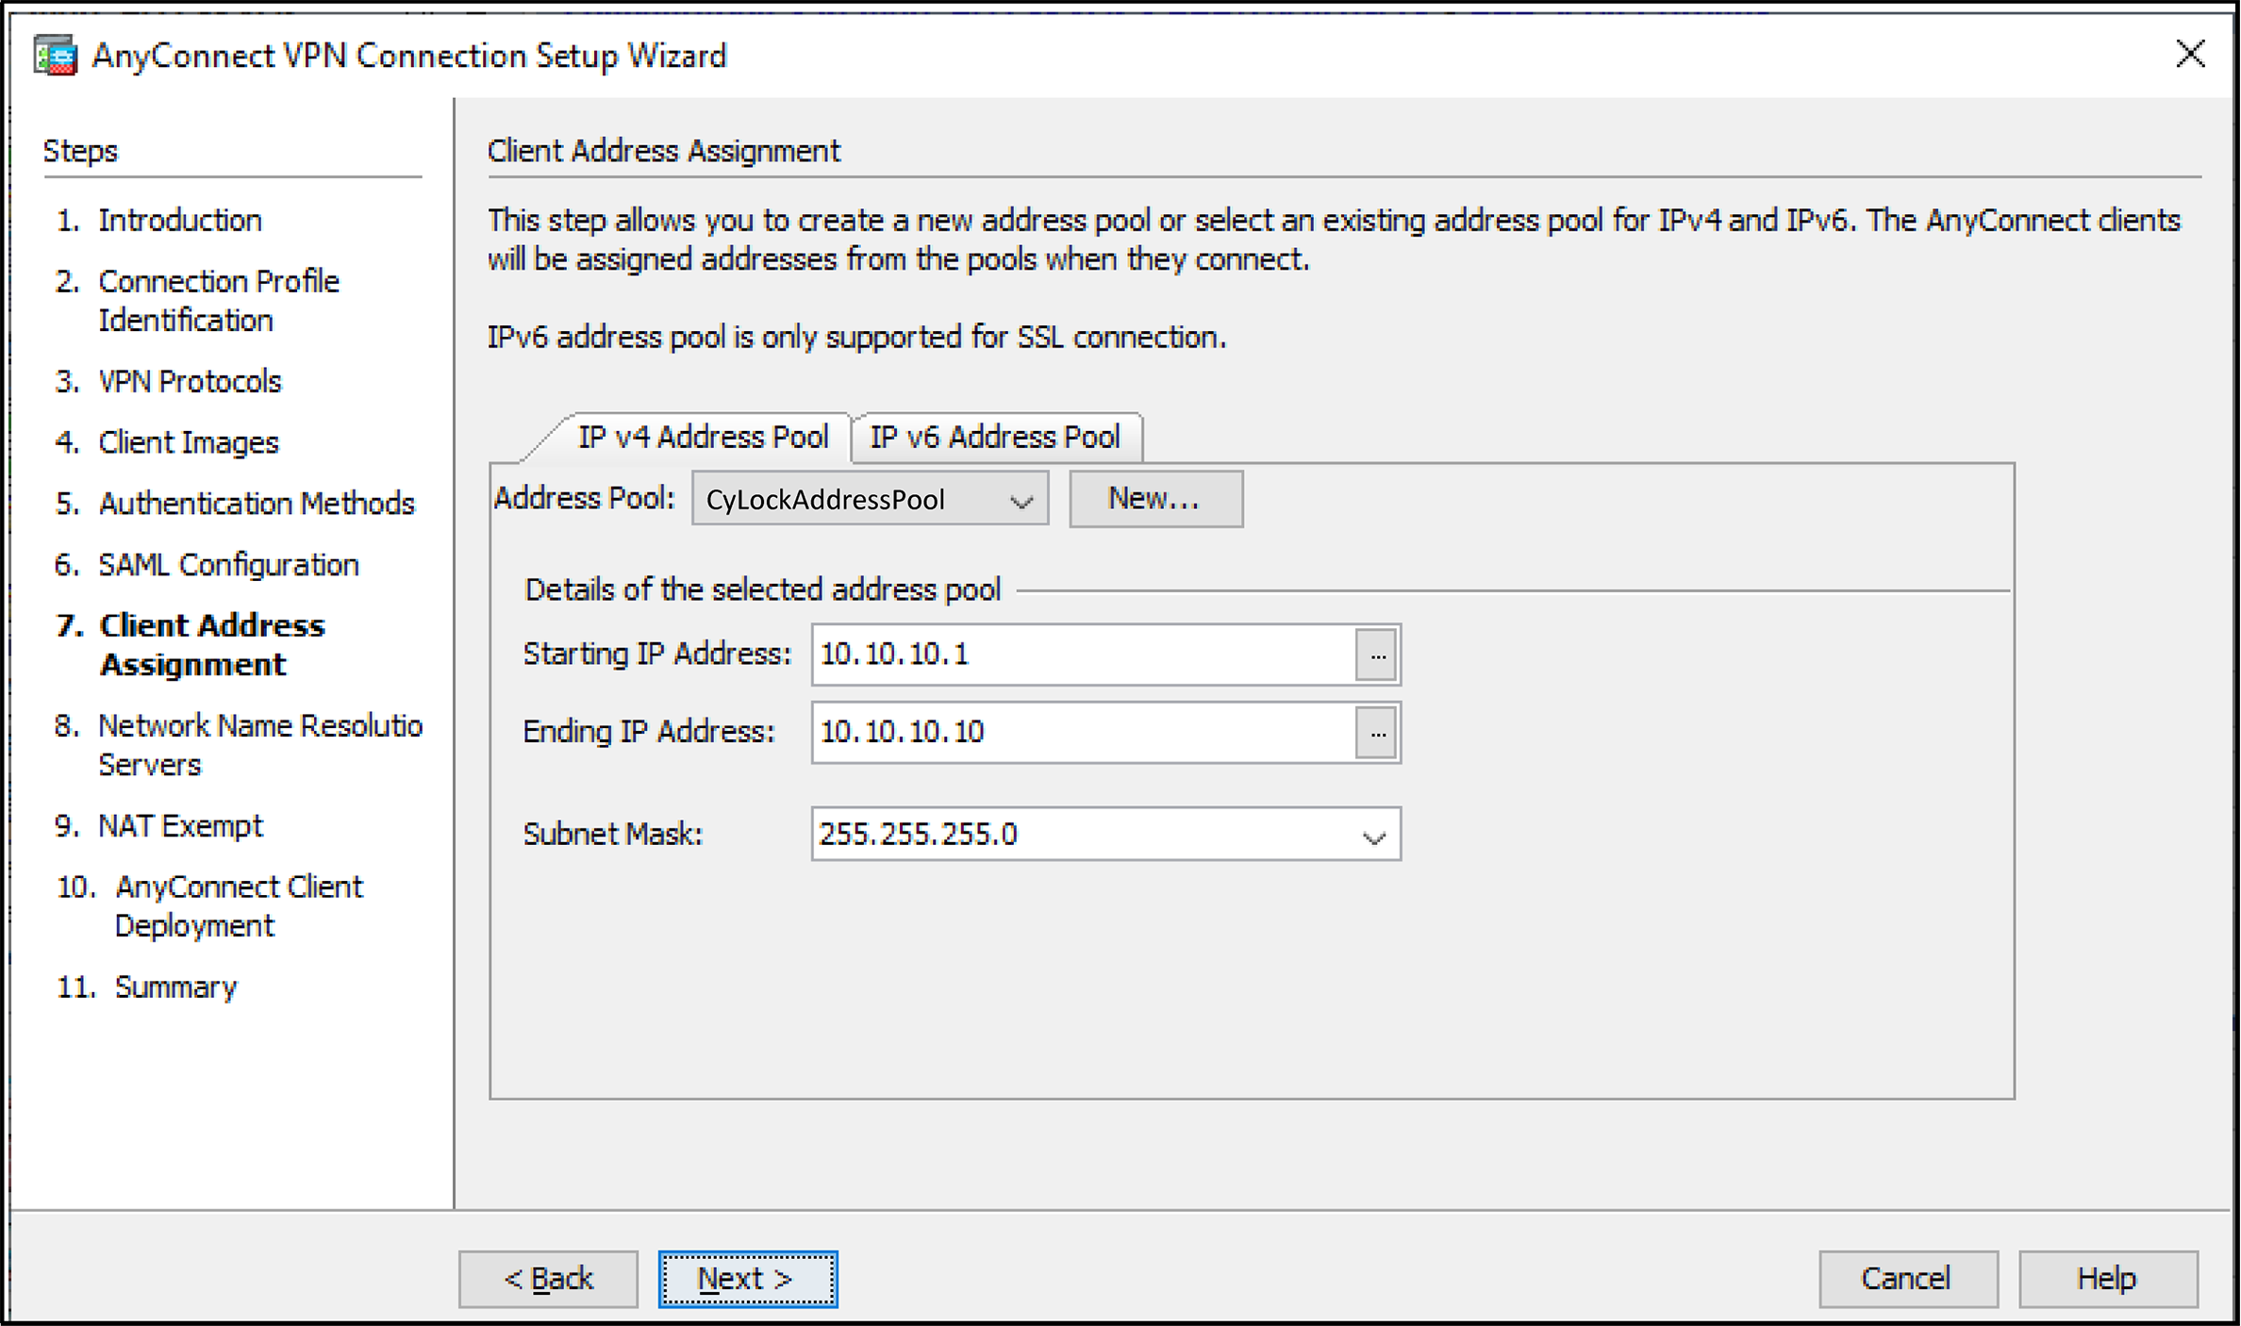
Task: Switch to IP v4 Address Pool tab
Action: click(x=703, y=437)
